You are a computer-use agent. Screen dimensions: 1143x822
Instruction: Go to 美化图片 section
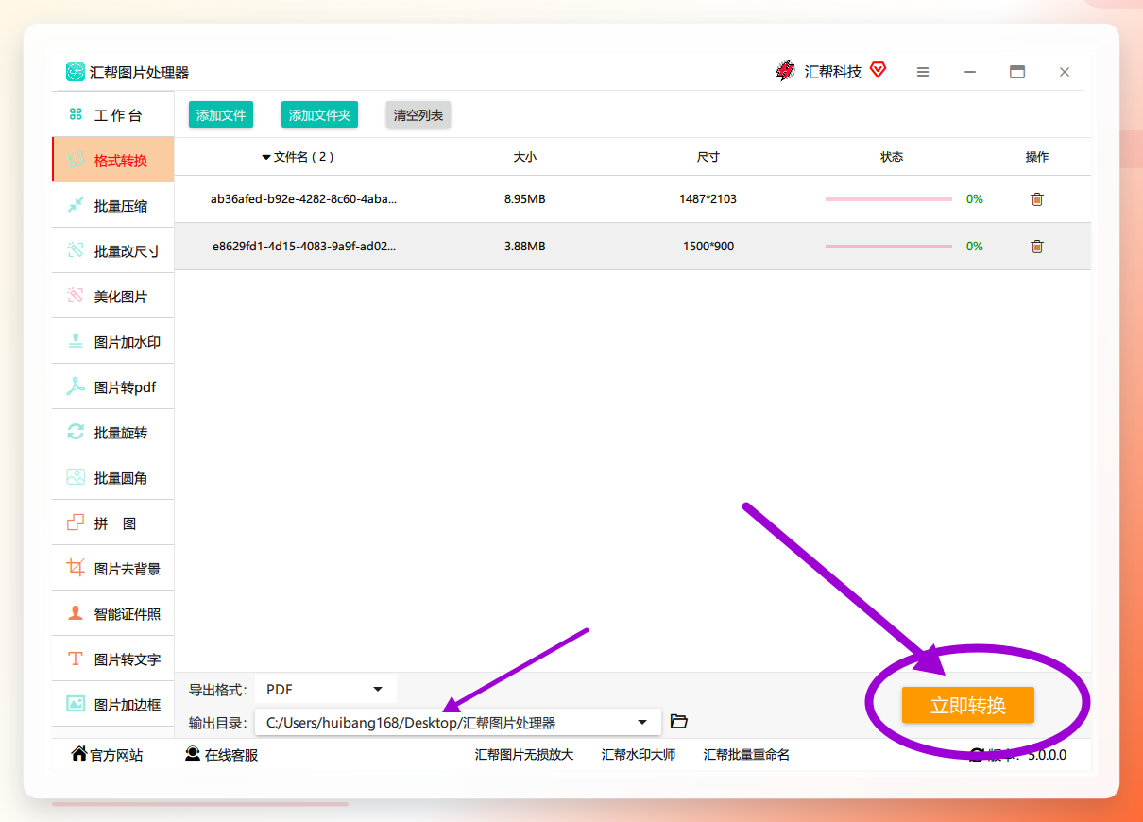tap(113, 297)
